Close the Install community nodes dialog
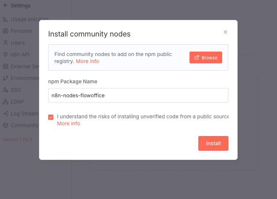Viewport: 277px width, 199px height. [225, 32]
